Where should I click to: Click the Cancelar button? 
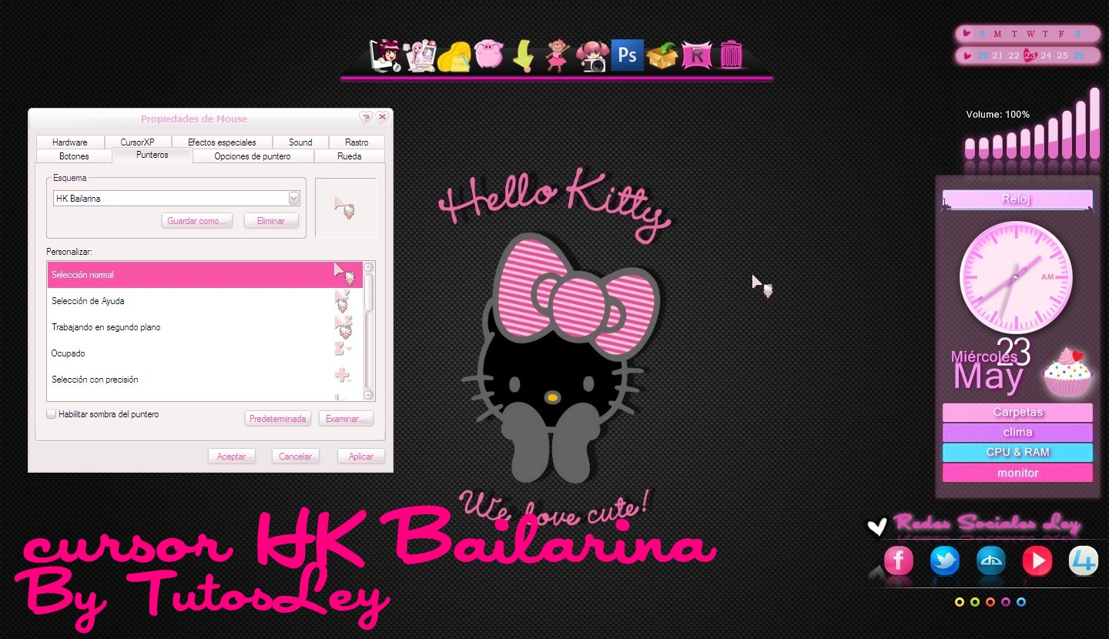[295, 457]
